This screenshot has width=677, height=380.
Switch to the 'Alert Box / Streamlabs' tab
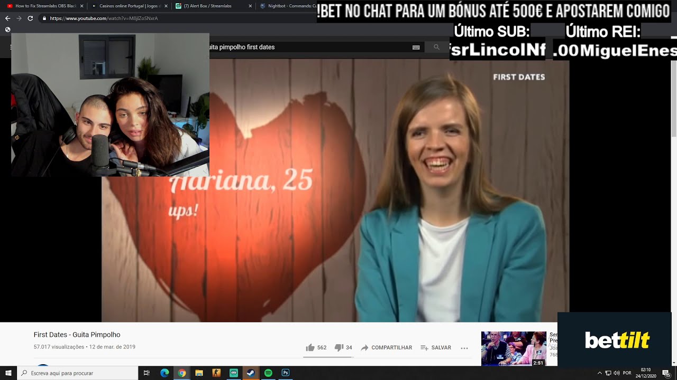(x=213, y=6)
